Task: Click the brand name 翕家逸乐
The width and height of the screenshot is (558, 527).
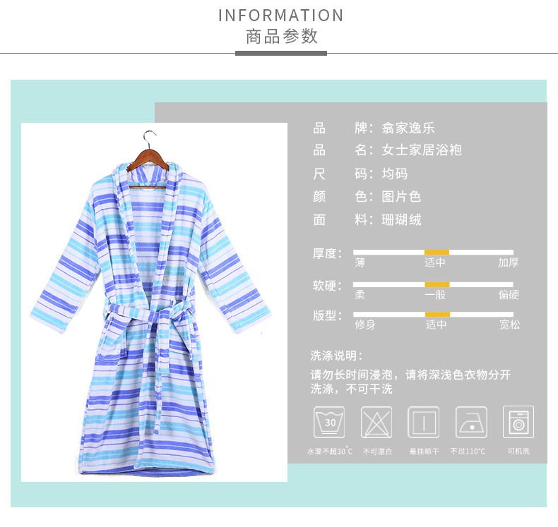Action: (x=408, y=128)
